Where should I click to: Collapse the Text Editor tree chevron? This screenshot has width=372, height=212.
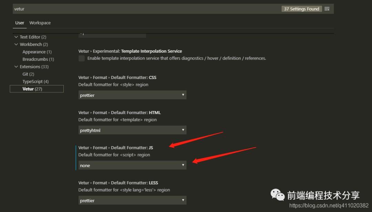(x=16, y=37)
